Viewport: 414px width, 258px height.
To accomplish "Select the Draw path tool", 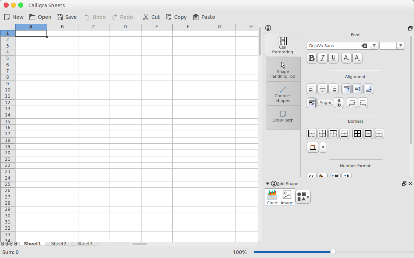I will coord(283,116).
